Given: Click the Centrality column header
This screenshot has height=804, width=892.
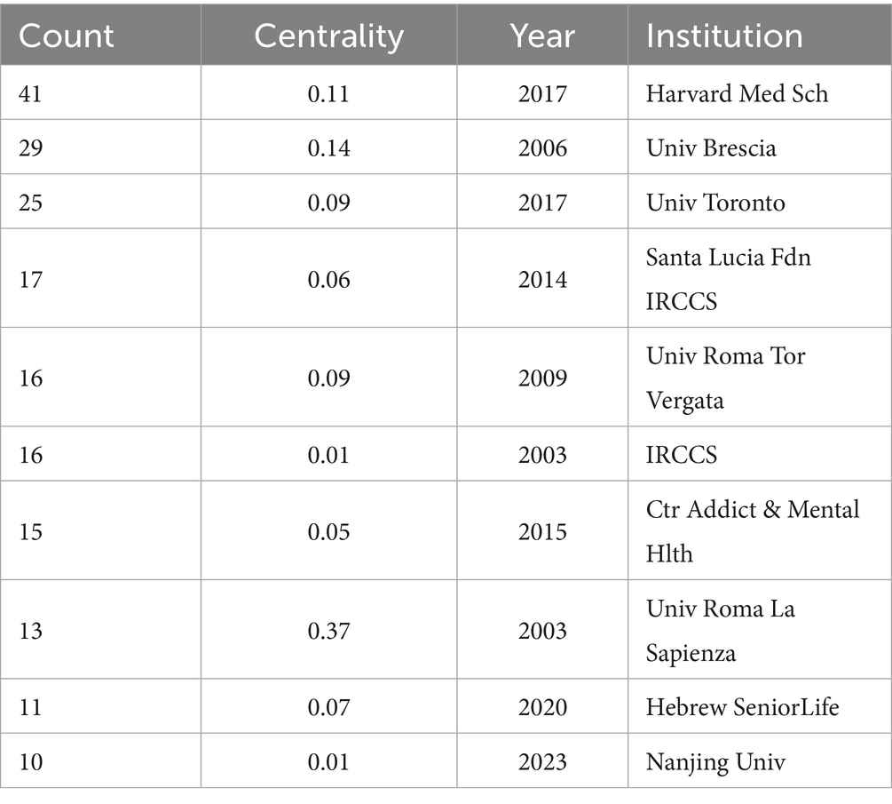Looking at the screenshot, I should point(328,36).
